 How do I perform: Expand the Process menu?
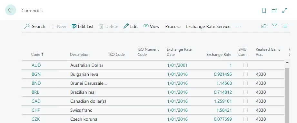(x=173, y=26)
